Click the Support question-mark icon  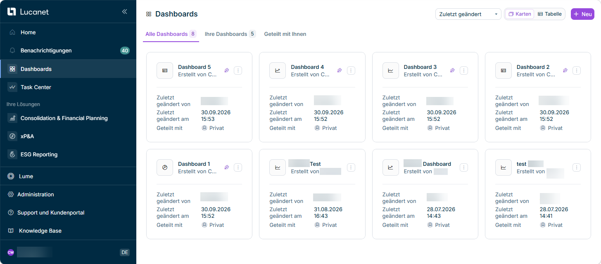[11, 212]
